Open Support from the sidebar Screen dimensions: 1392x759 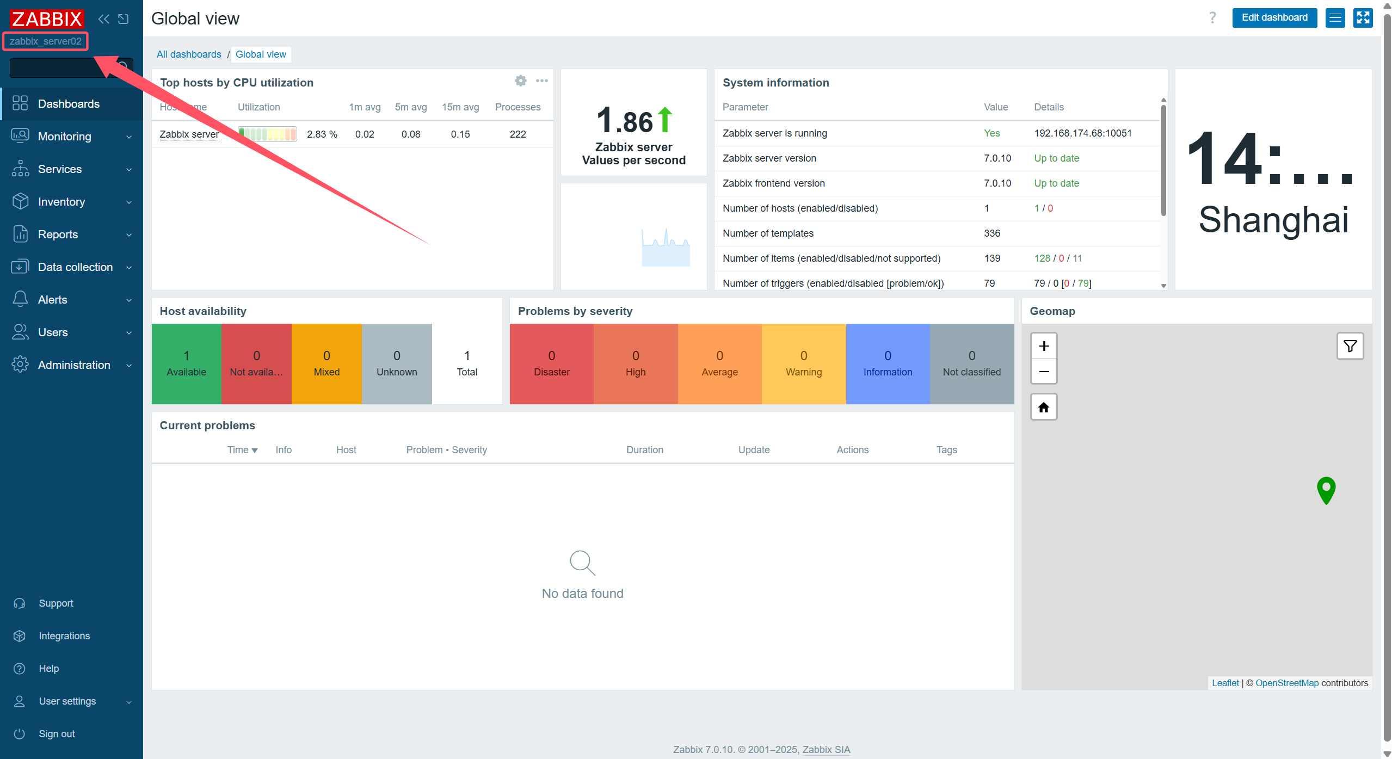56,603
